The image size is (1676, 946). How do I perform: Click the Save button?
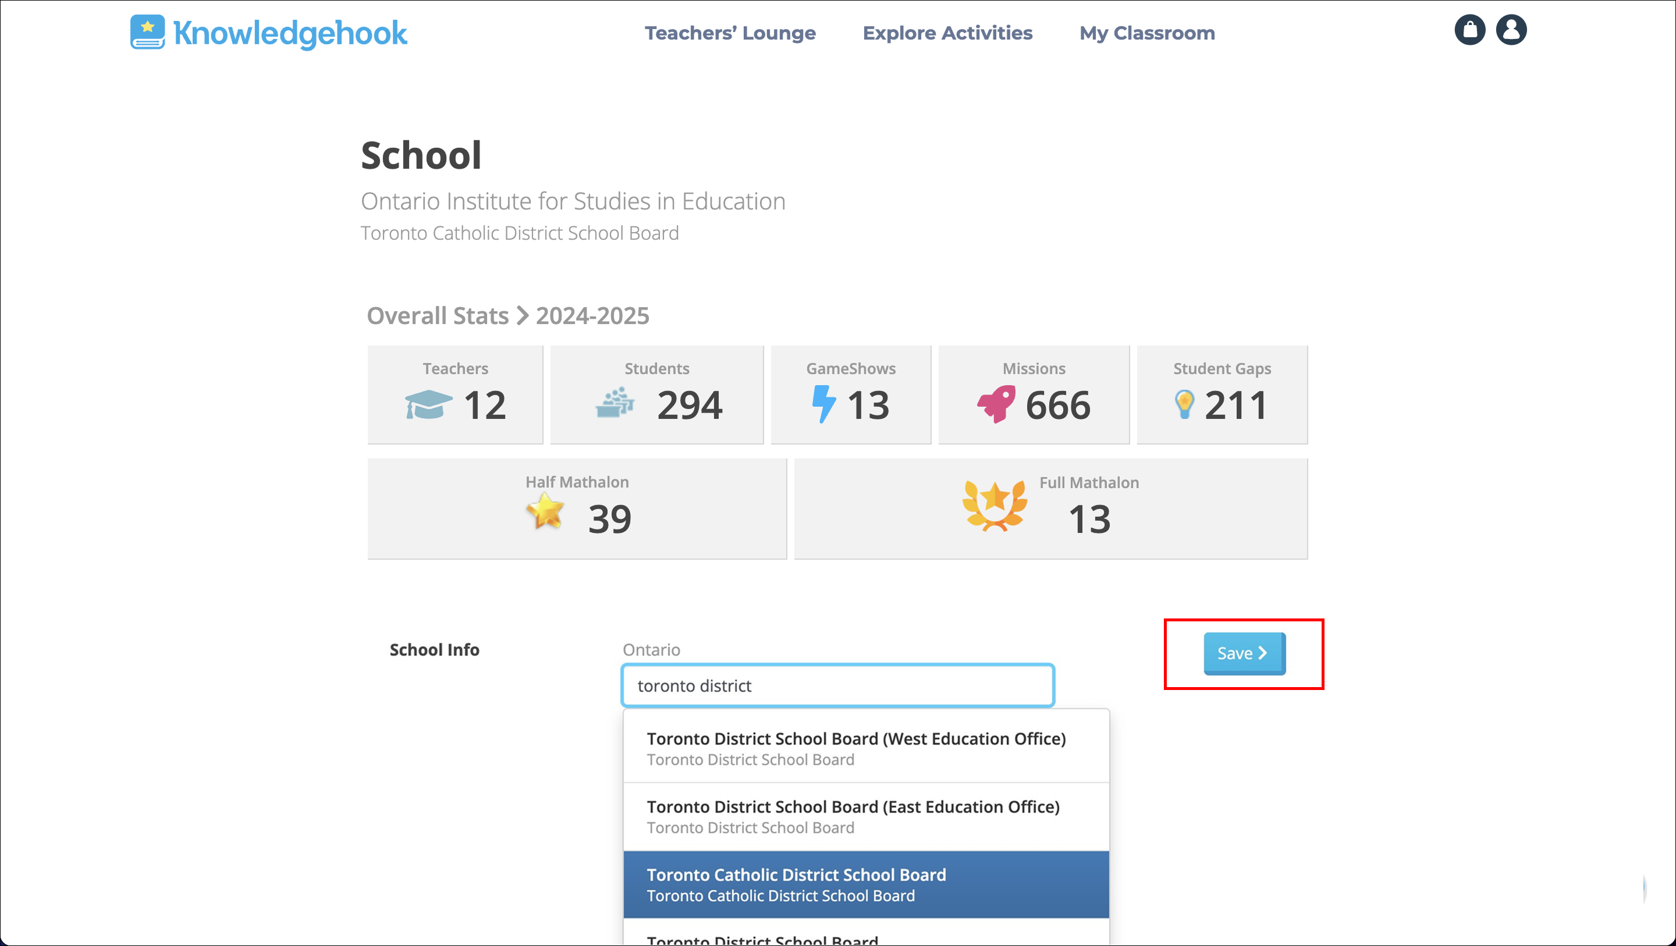tap(1244, 653)
